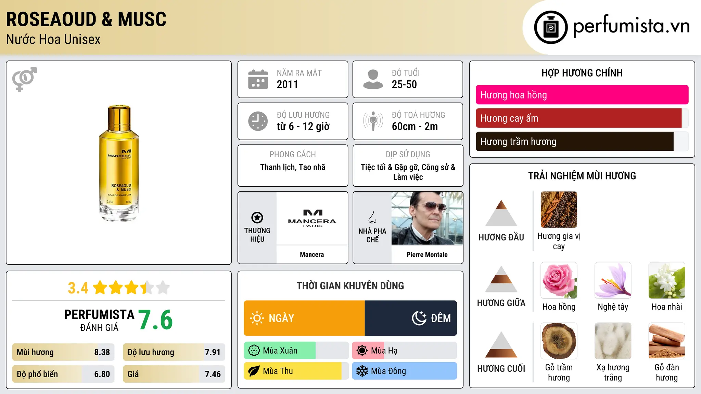Image resolution: width=701 pixels, height=394 pixels.
Task: Select the Hương gia vị cay note image
Action: 559,210
